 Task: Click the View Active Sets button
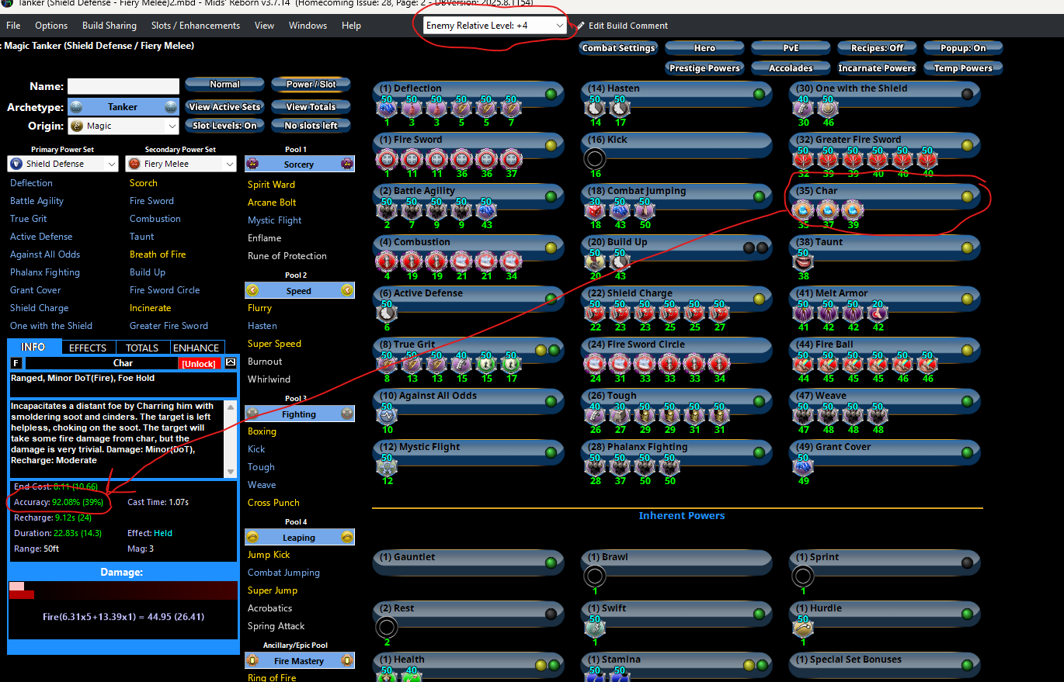tap(224, 107)
